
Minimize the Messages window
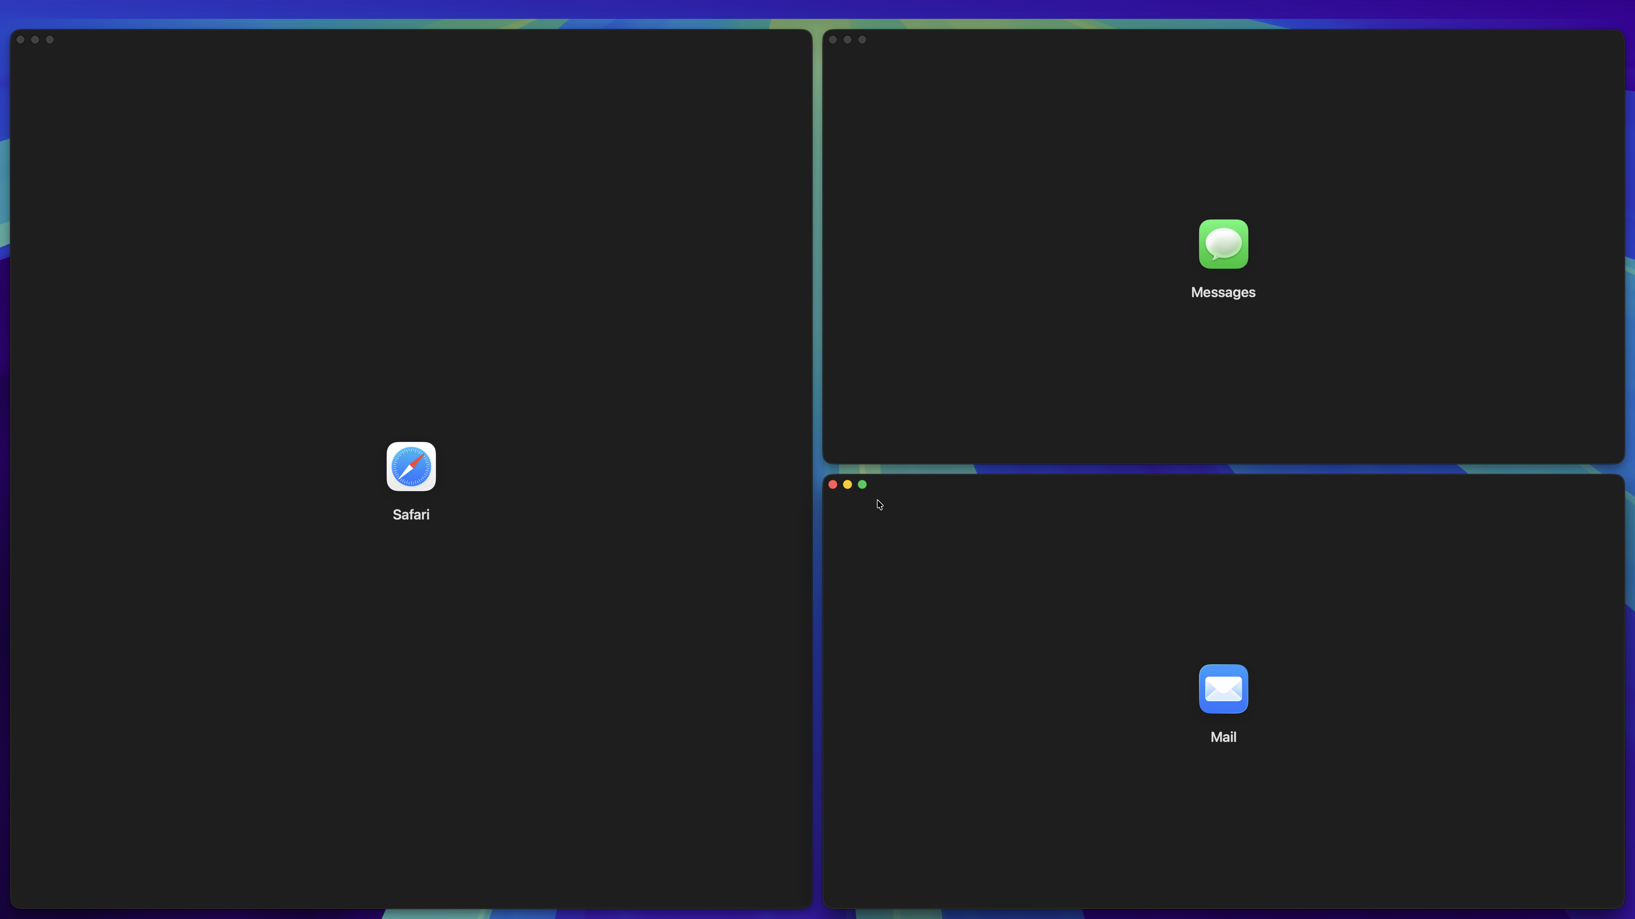(847, 39)
